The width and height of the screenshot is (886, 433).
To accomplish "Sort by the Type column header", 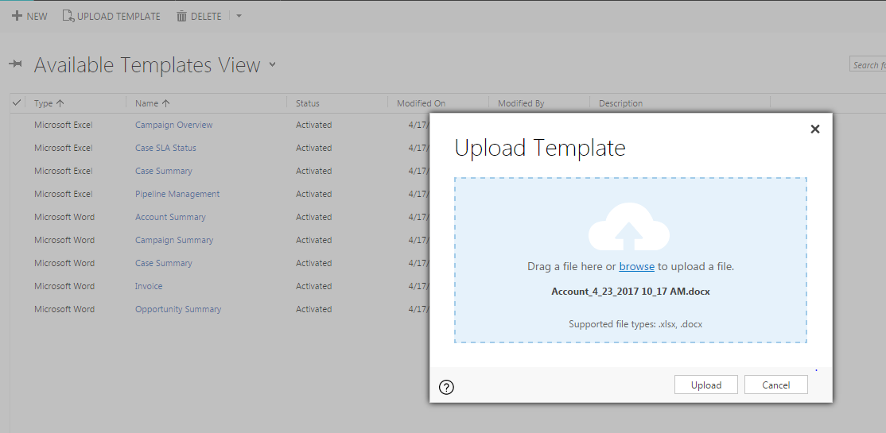I will click(49, 103).
